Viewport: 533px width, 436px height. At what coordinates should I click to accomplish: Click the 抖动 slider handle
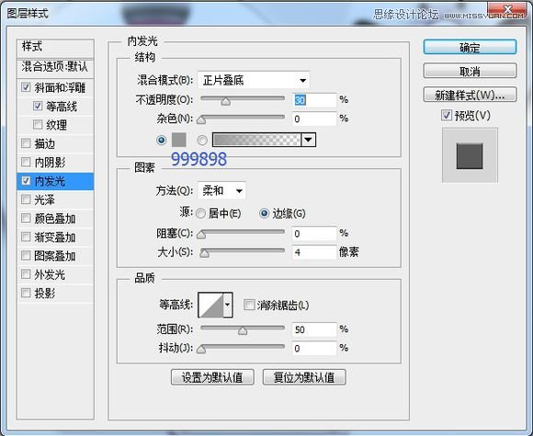click(201, 349)
